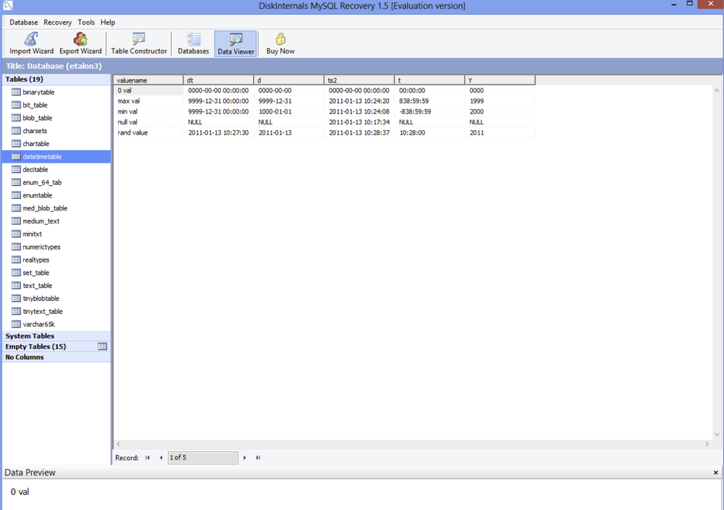
Task: Switch to Data Viewer
Action: coord(235,43)
